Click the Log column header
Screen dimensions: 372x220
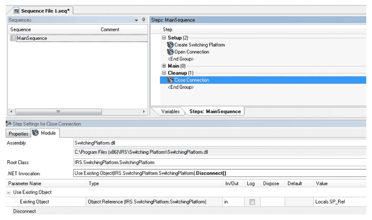(252, 184)
